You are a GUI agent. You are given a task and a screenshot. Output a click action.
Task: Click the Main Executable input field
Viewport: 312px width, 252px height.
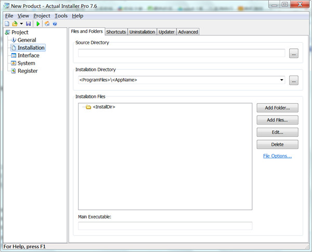[x=165, y=226]
